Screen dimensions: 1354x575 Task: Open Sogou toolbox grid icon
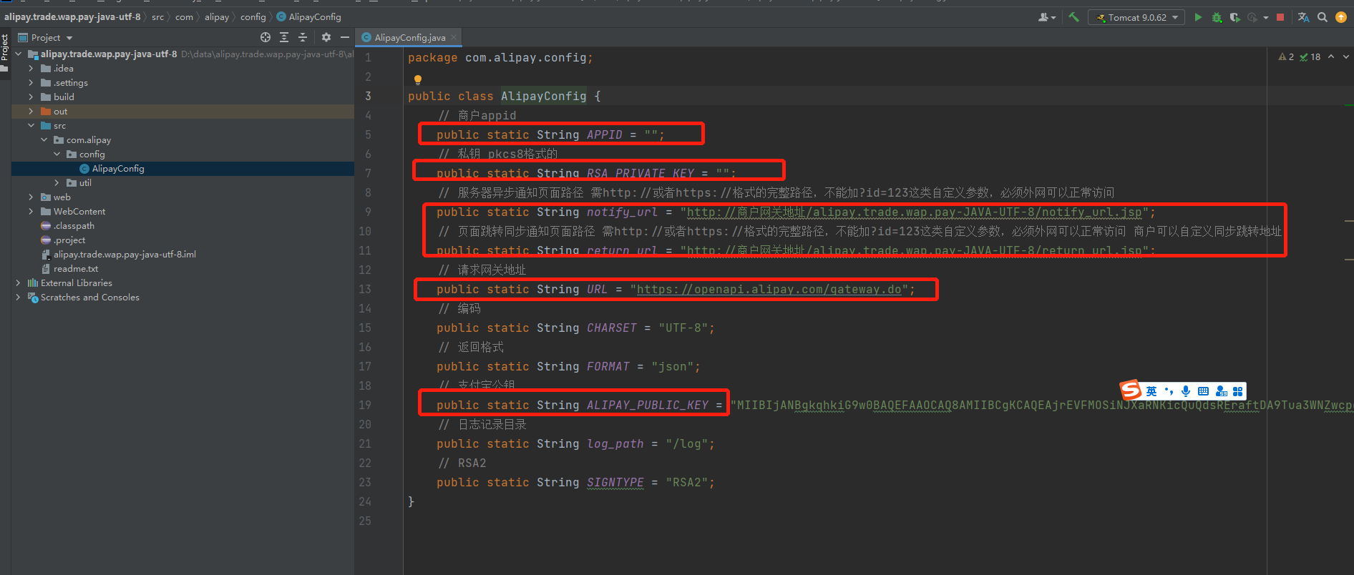pyautogui.click(x=1237, y=391)
